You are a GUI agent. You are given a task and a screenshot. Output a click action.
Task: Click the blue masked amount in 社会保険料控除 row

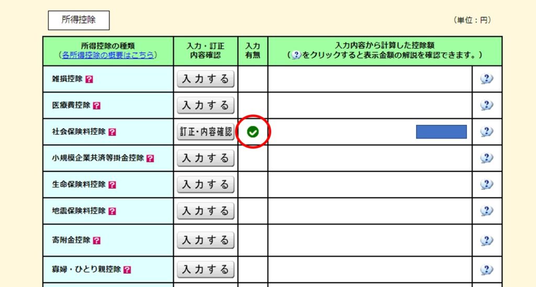click(x=441, y=132)
